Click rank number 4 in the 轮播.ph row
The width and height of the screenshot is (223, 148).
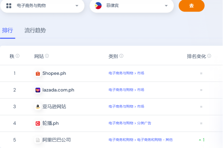(x=15, y=123)
